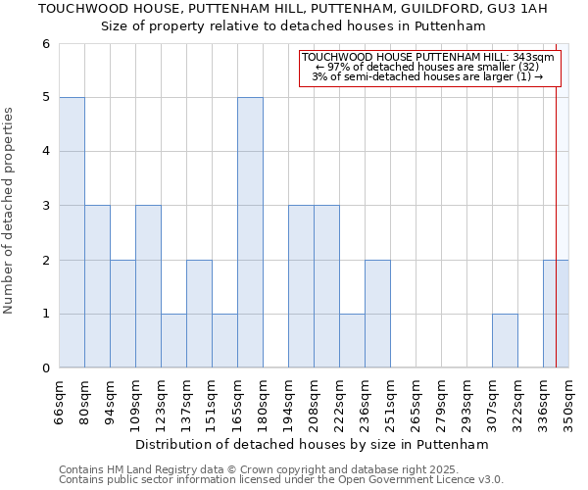Click the tall bar between 165sqm and 180sqm
588x490 pixels.
point(250,233)
